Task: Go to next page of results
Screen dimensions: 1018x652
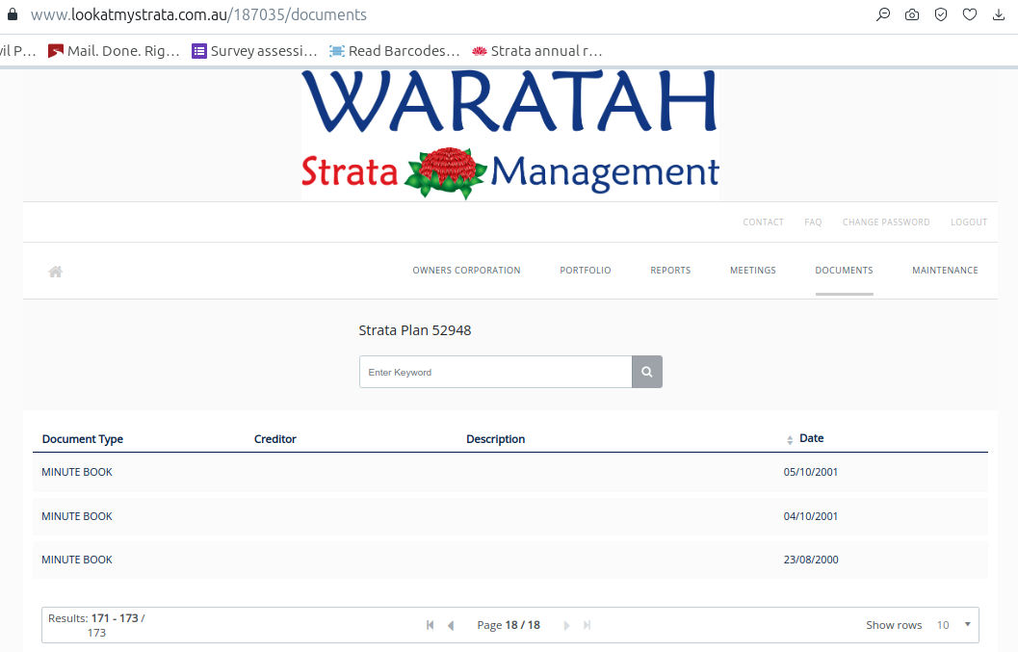Action: click(x=566, y=625)
